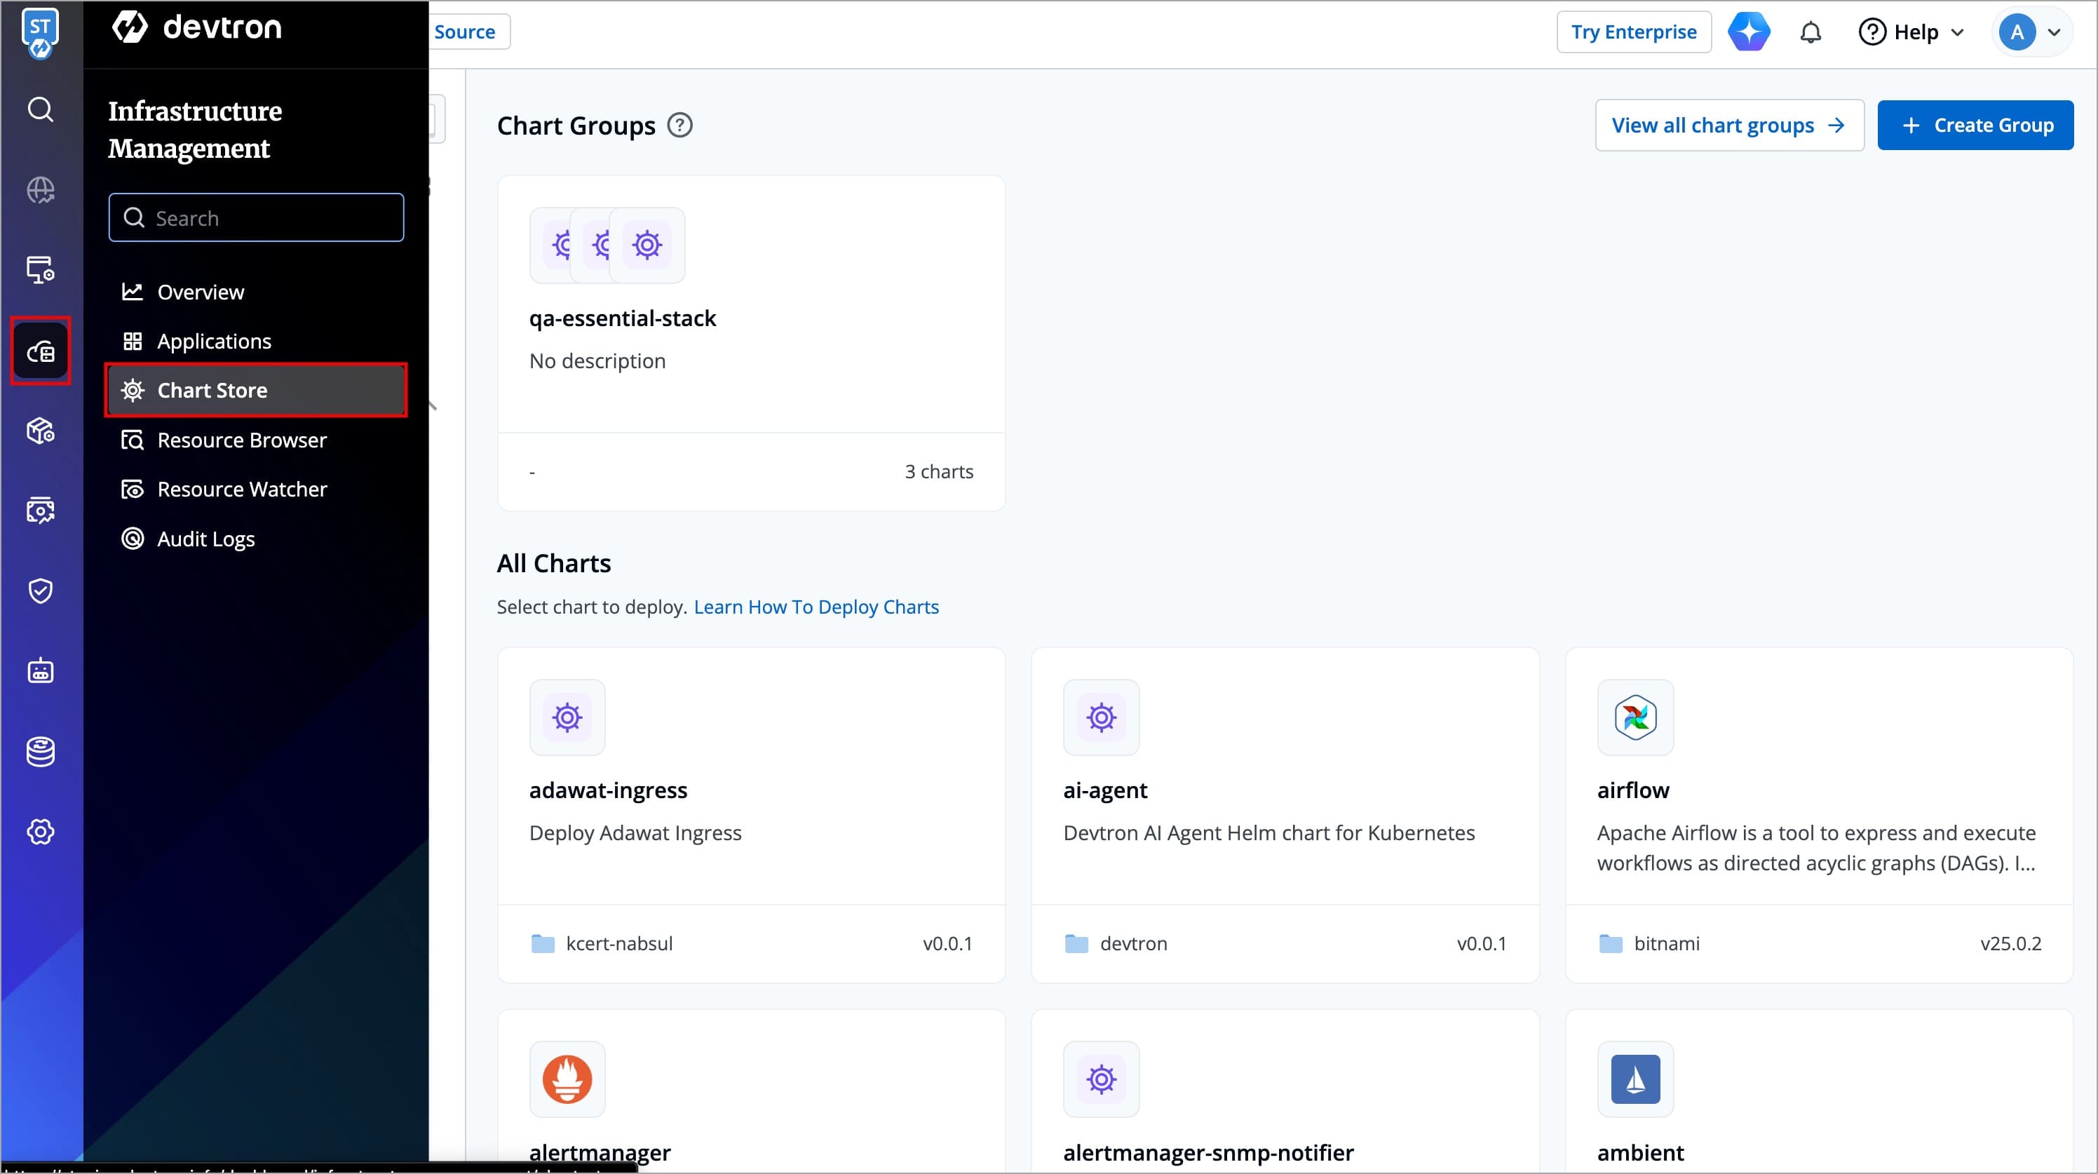Open global settings gear in sidebar

40,831
